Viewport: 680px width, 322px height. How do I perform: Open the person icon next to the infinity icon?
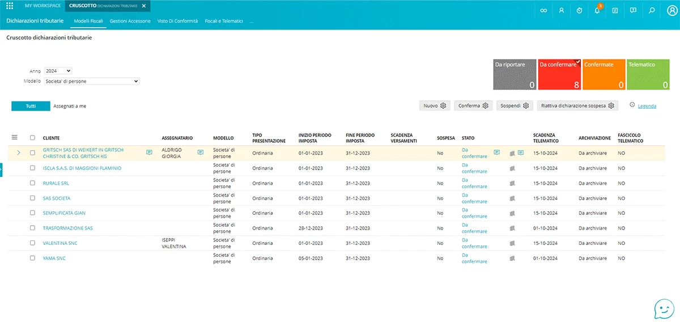pyautogui.click(x=562, y=10)
